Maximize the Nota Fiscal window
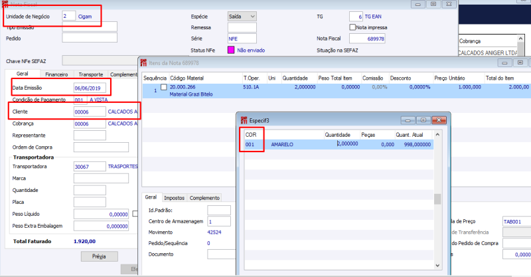 pyautogui.click(x=433, y=4)
